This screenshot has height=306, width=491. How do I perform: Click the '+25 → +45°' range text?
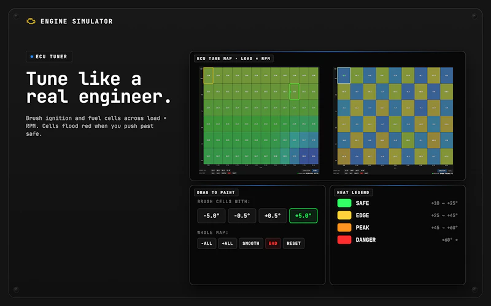tap(444, 215)
